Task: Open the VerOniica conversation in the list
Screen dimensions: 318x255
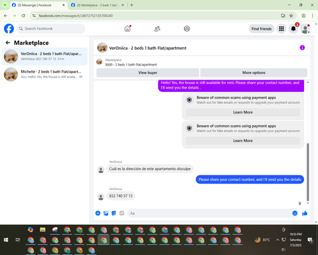Action: tap(45, 57)
